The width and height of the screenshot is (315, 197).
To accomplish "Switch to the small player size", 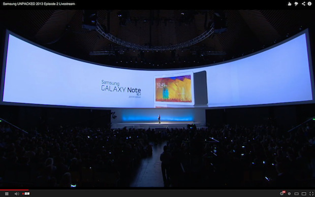I will point(296,194).
